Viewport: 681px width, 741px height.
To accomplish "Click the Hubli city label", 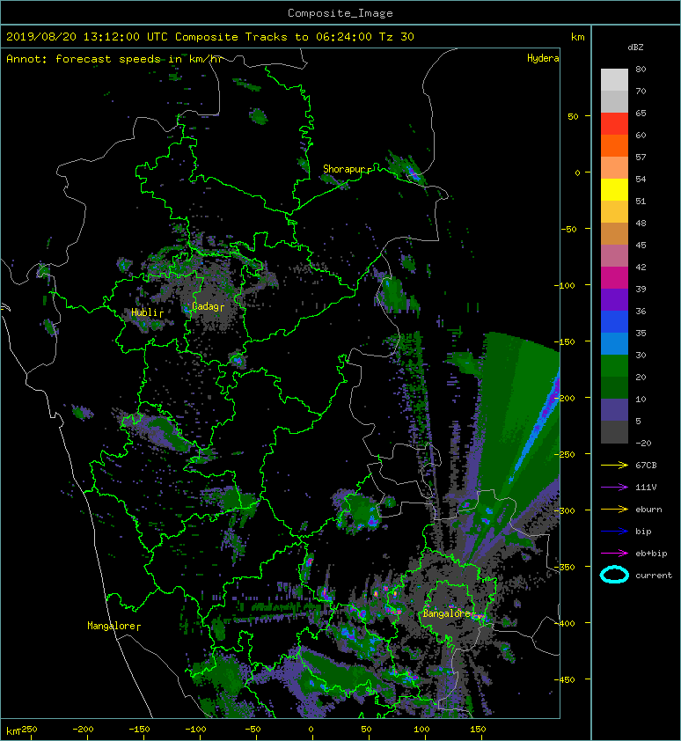I will pos(144,312).
